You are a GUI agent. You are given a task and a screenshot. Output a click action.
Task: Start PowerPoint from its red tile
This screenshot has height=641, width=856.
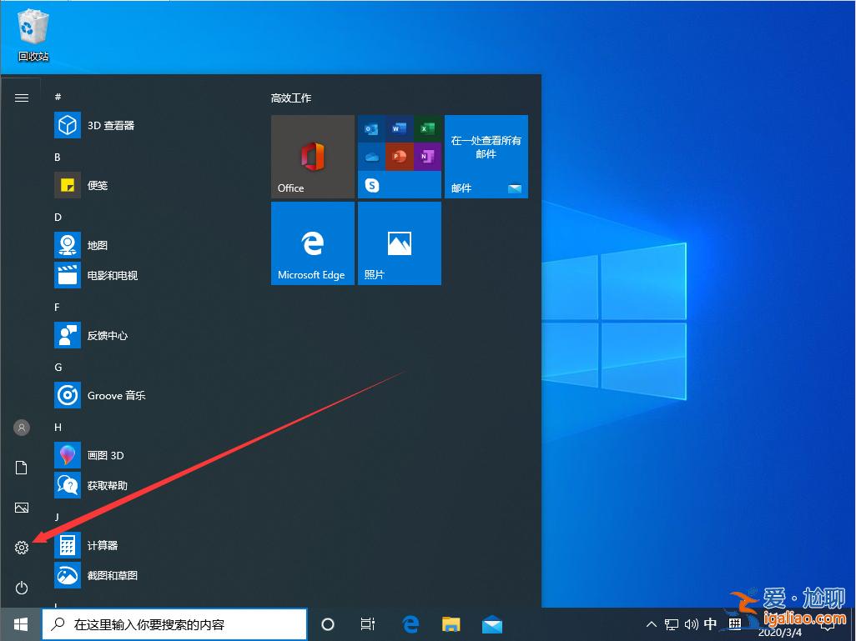pos(399,156)
